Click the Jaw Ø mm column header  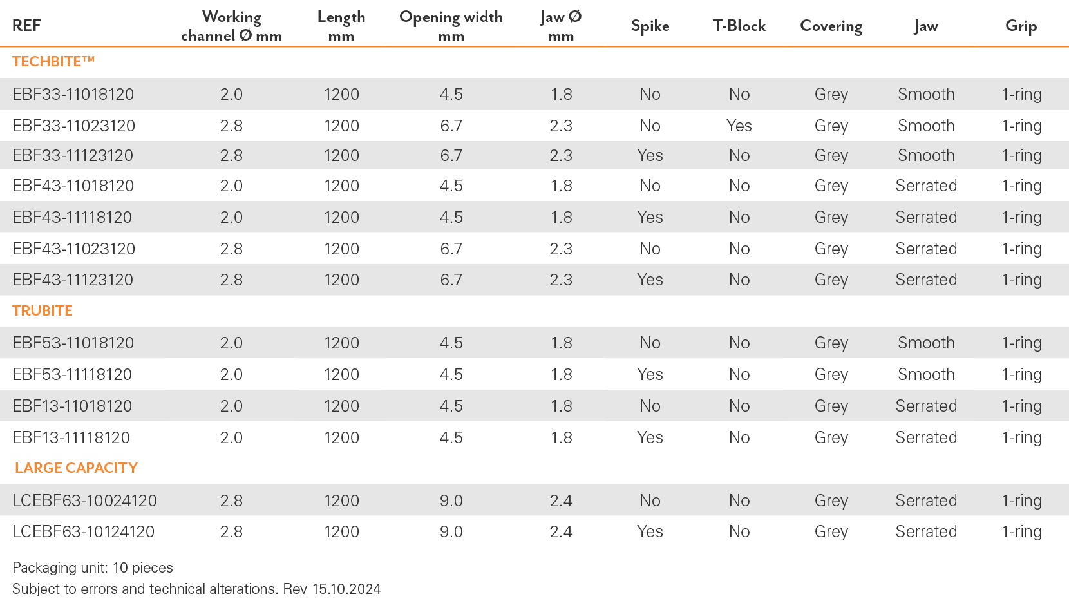(561, 26)
